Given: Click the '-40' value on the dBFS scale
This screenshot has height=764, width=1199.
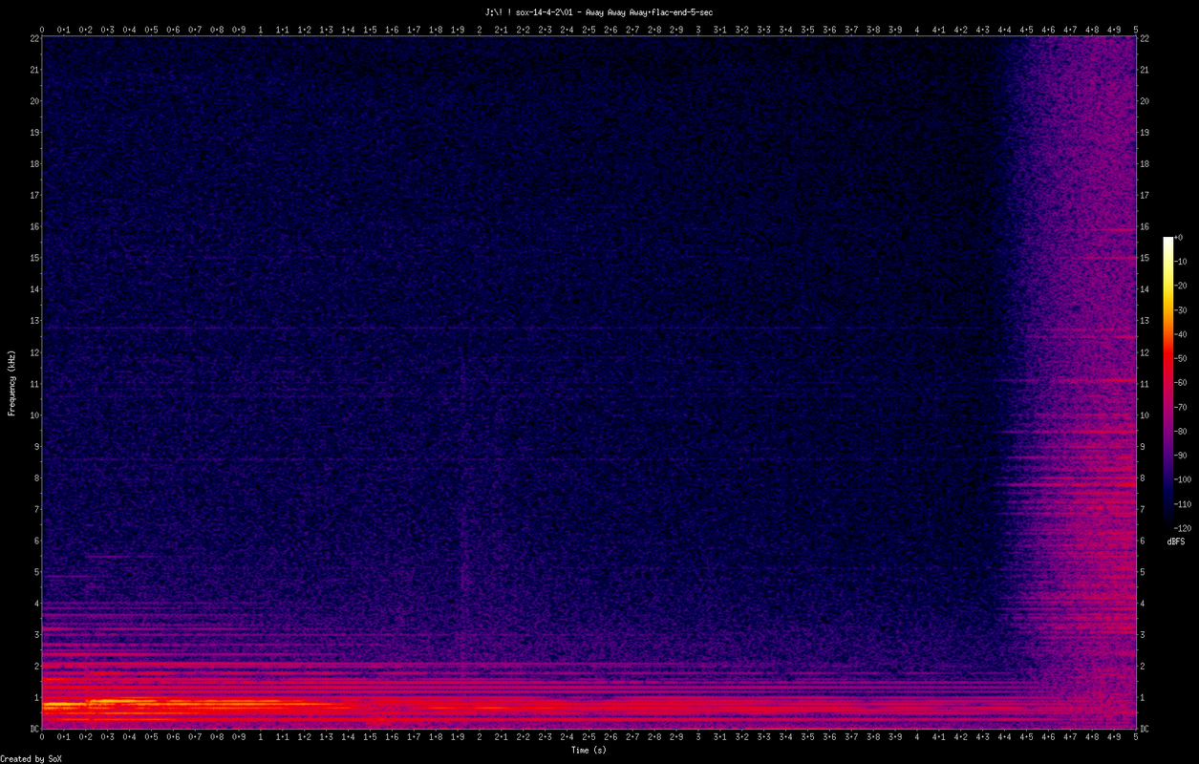Looking at the screenshot, I should pyautogui.click(x=1180, y=334).
